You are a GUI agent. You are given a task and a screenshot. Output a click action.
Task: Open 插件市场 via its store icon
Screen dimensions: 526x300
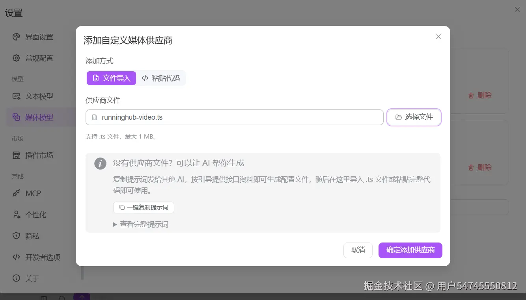tap(16, 156)
